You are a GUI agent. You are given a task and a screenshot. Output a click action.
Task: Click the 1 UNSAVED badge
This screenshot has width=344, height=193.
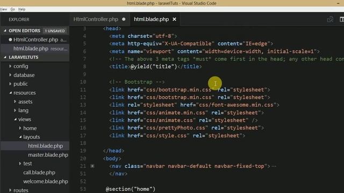pos(55,31)
